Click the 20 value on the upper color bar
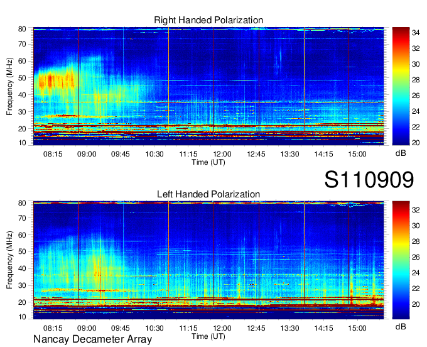The width and height of the screenshot is (427, 347). point(416,143)
